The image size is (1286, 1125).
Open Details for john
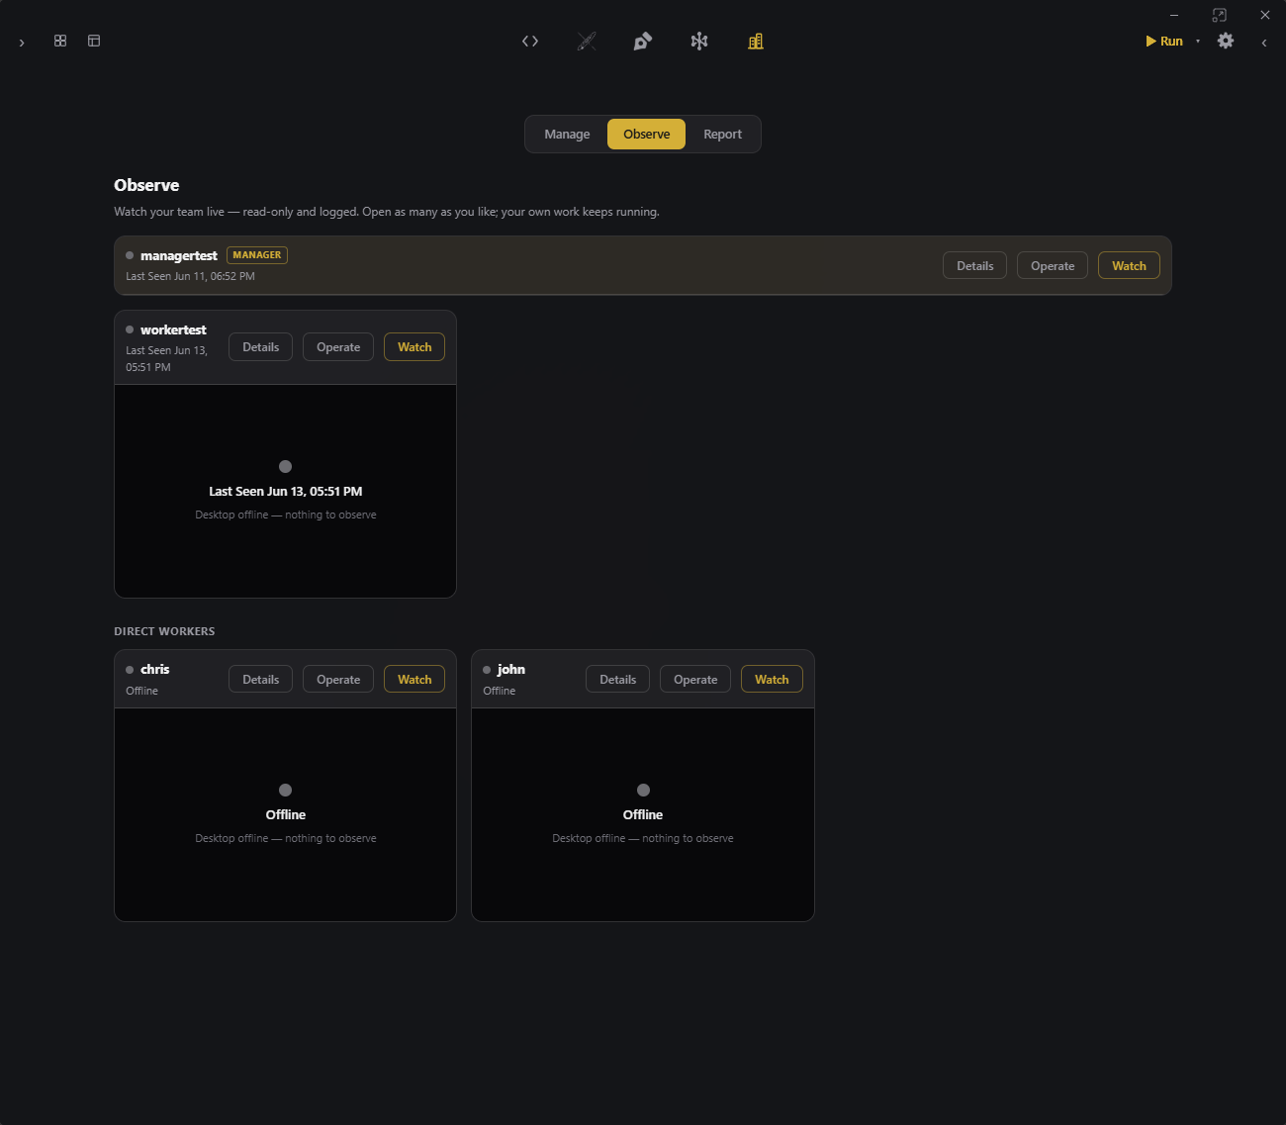617,679
